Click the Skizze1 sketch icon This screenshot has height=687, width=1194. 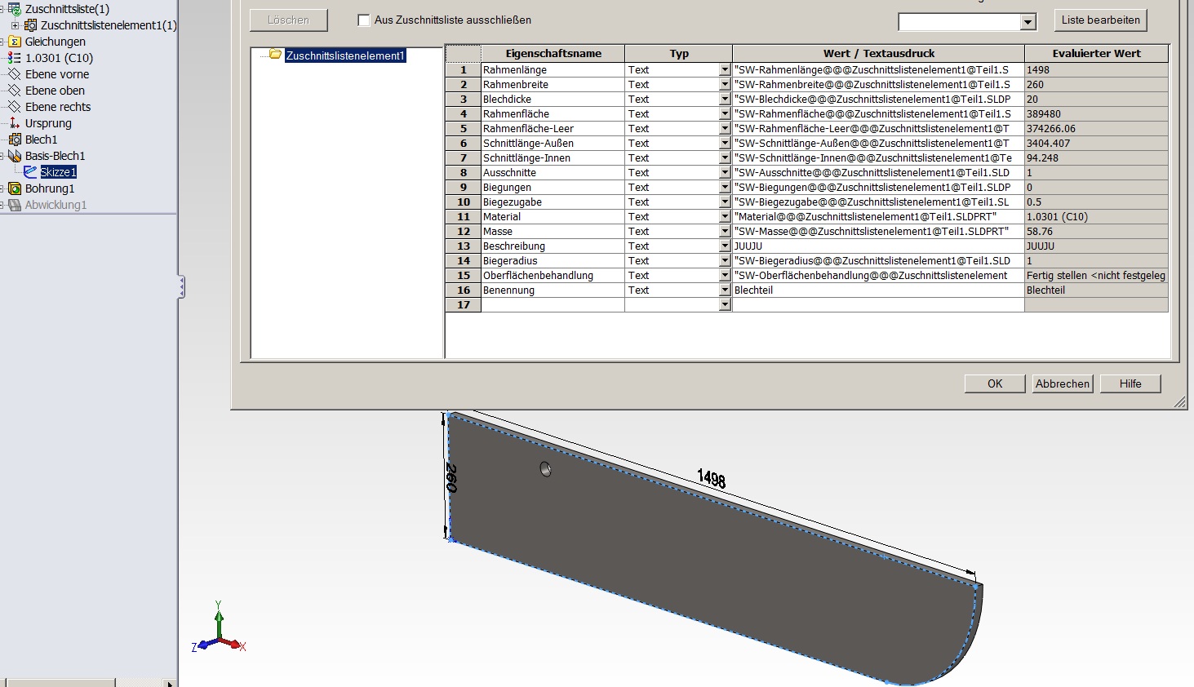[30, 172]
